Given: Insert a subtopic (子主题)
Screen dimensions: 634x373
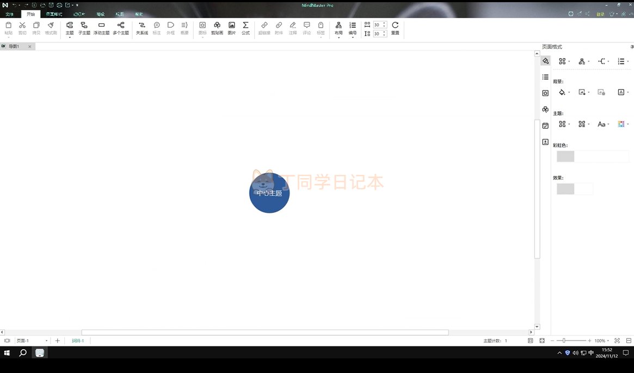Looking at the screenshot, I should 84,28.
